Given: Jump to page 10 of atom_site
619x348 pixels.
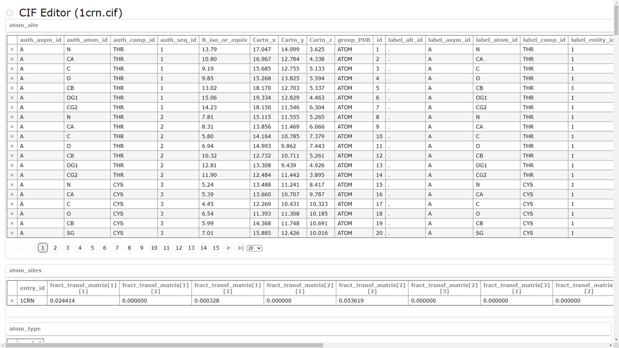Looking at the screenshot, I should coord(154,248).
